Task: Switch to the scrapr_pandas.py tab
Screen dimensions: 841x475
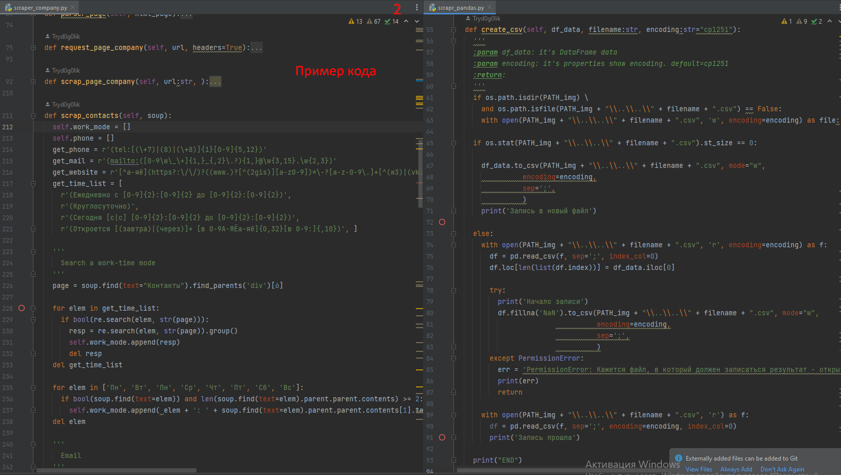Action: 461,8
